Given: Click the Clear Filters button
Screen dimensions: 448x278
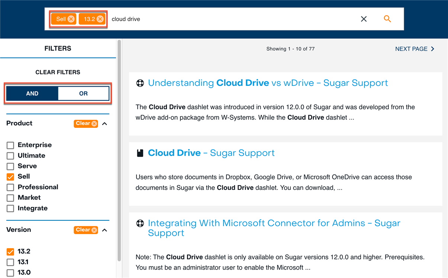Looking at the screenshot, I should click(x=58, y=72).
